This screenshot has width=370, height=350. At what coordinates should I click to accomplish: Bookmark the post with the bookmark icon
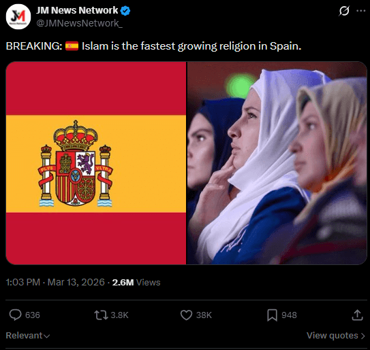(x=272, y=315)
